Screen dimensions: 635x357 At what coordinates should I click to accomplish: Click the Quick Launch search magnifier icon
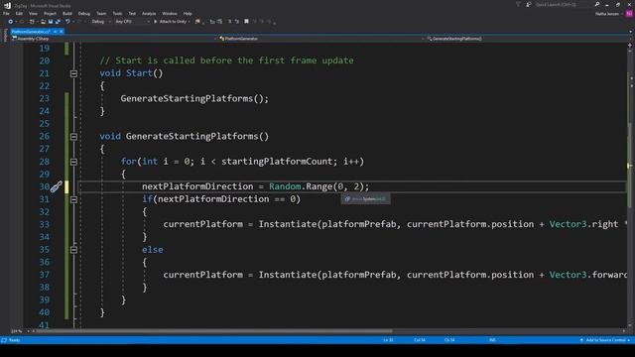click(x=597, y=4)
